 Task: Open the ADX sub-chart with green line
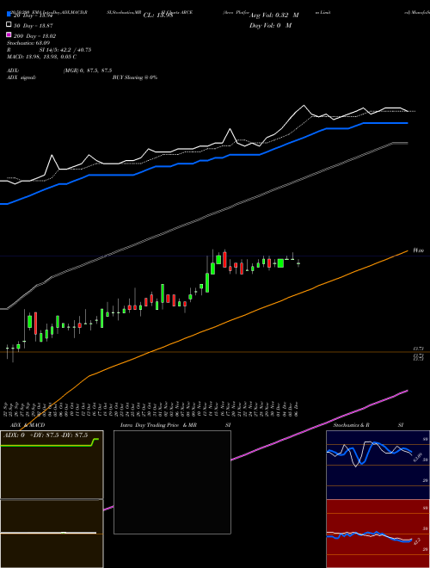pyautogui.click(x=52, y=465)
